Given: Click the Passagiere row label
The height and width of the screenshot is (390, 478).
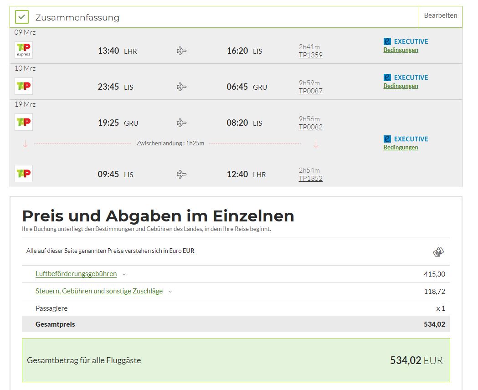Looking at the screenshot, I should click(x=51, y=308).
